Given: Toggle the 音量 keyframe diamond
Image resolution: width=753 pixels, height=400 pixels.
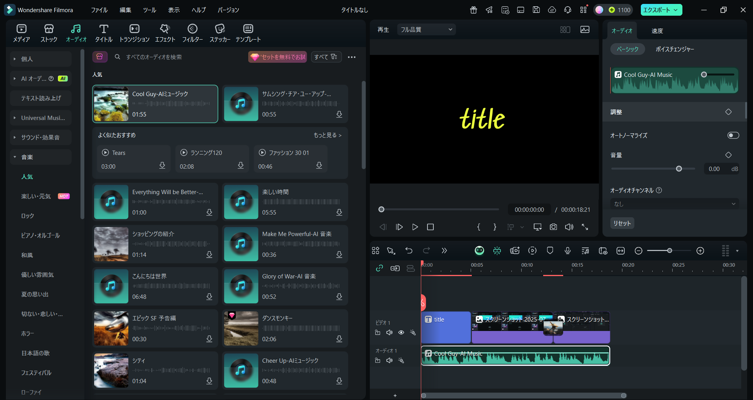Looking at the screenshot, I should click(x=728, y=155).
